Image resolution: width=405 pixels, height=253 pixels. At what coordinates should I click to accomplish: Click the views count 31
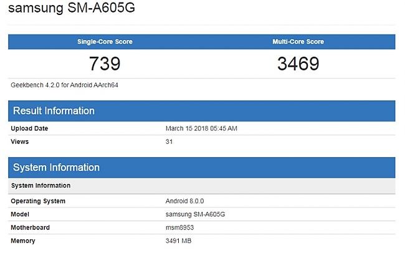pyautogui.click(x=169, y=141)
